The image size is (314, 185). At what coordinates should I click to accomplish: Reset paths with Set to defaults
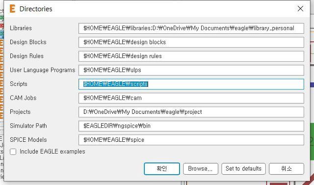pyautogui.click(x=243, y=169)
